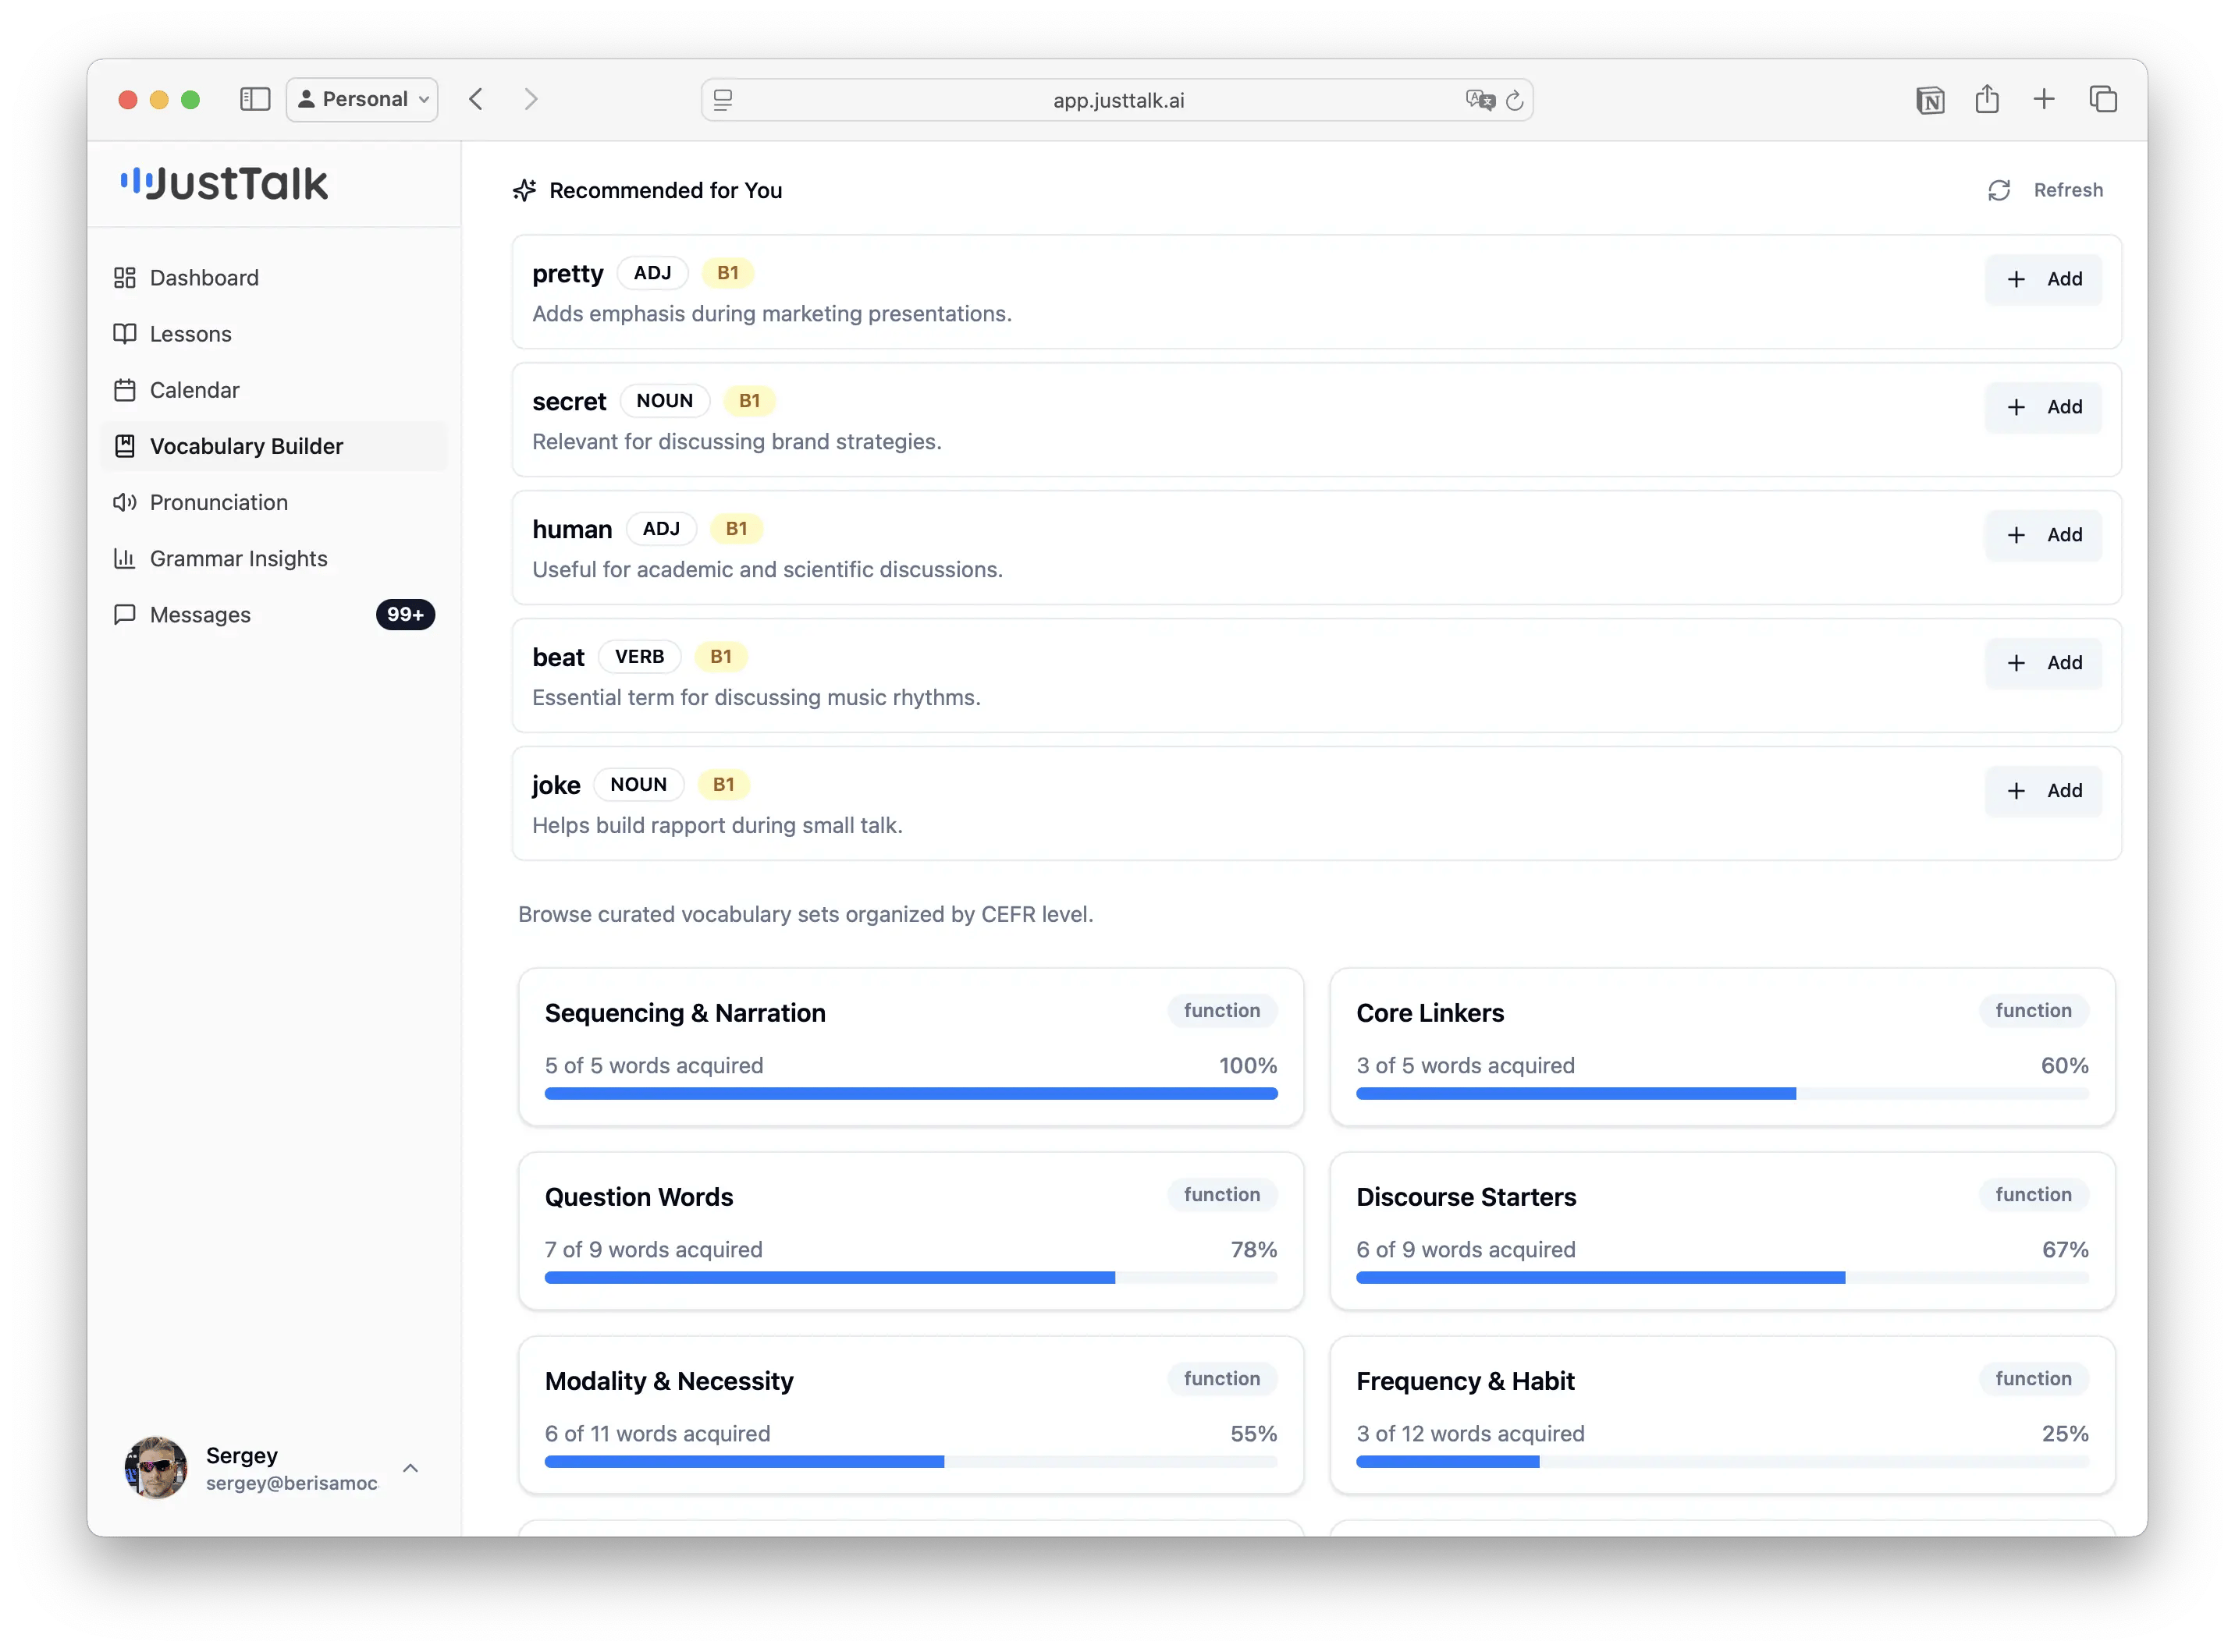The width and height of the screenshot is (2235, 1652).
Task: Show the tab overview icon
Action: coord(2103,99)
